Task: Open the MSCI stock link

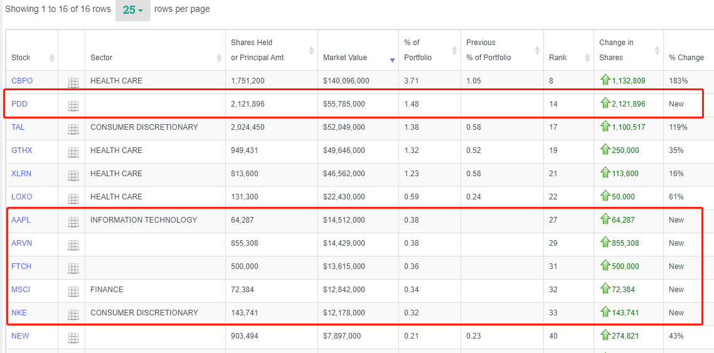Action: [21, 290]
